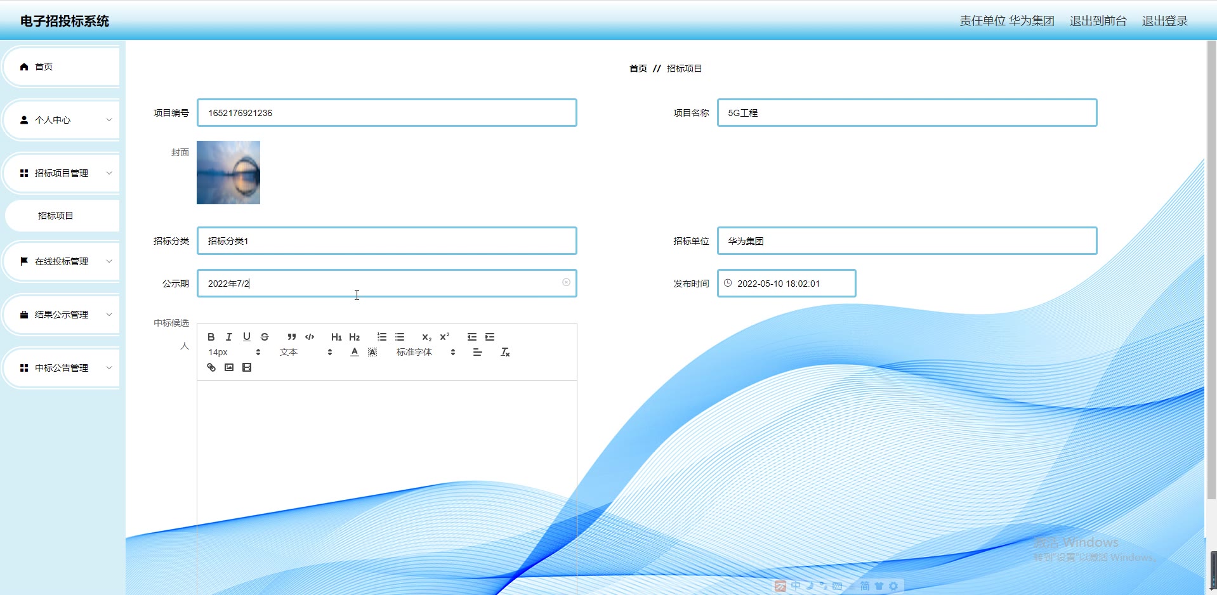Expand the 中标公告管理 sidebar menu
1217x595 pixels.
click(x=62, y=368)
